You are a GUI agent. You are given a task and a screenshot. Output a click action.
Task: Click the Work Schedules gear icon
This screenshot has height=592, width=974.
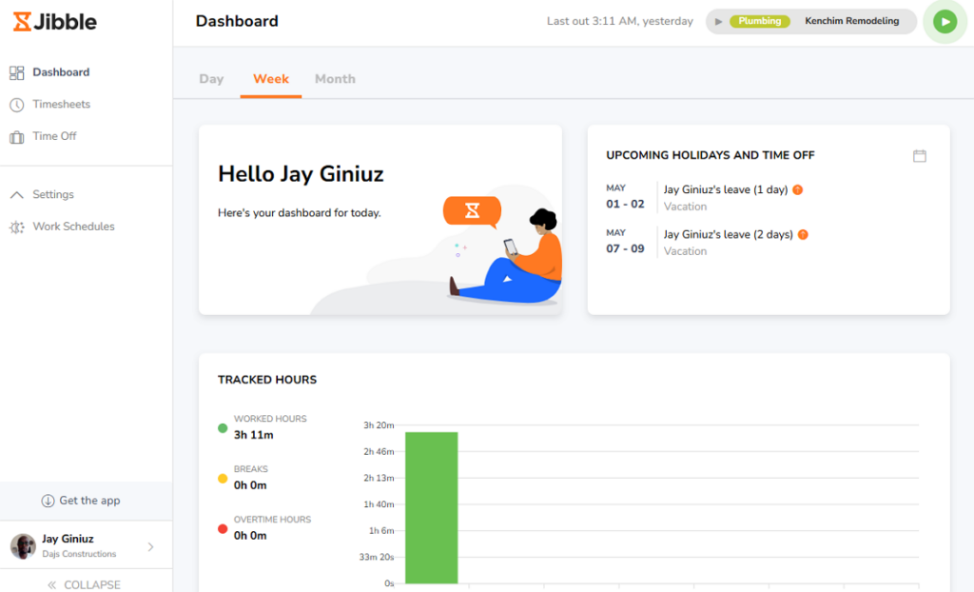pos(17,227)
